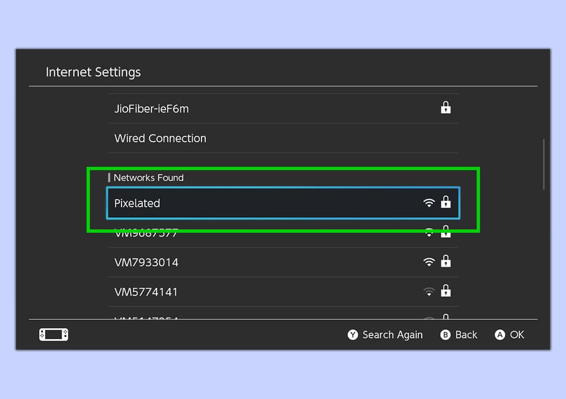Click the lock icon next to VM7933014
566x399 pixels.
click(x=446, y=262)
